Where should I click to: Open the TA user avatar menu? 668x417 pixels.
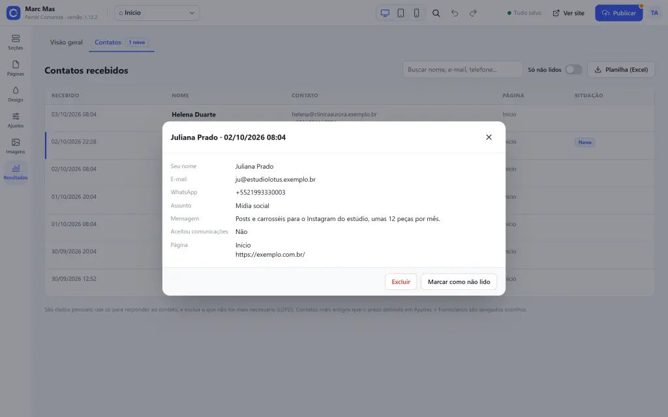pyautogui.click(x=654, y=13)
